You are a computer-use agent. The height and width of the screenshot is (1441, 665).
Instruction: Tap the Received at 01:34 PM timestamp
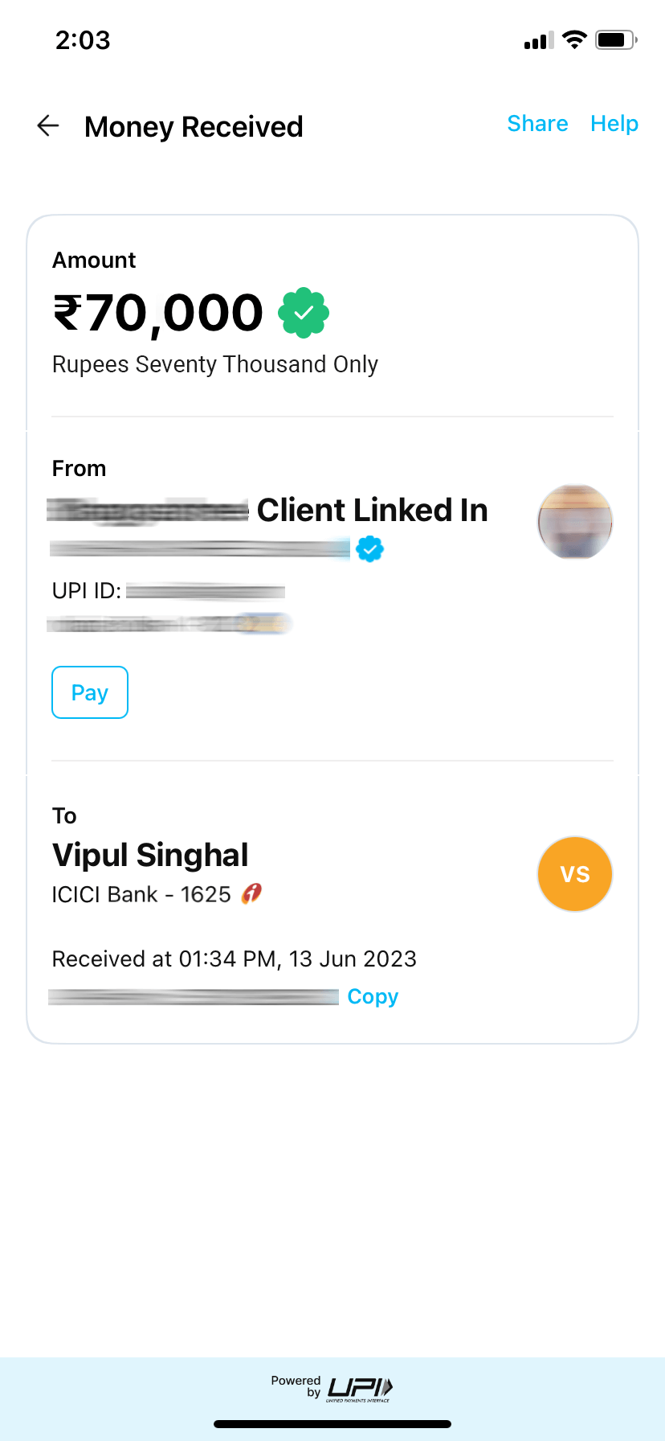pyautogui.click(x=235, y=959)
